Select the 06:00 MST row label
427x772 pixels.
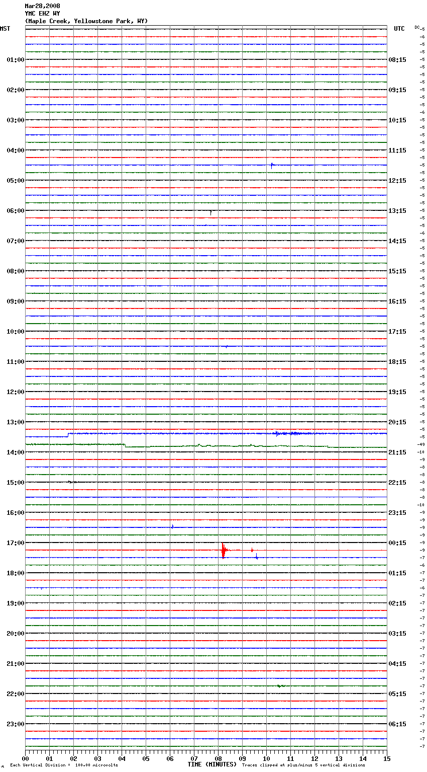[16, 211]
